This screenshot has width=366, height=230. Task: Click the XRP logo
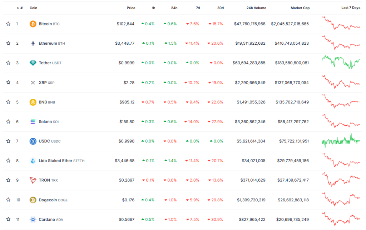point(33,82)
